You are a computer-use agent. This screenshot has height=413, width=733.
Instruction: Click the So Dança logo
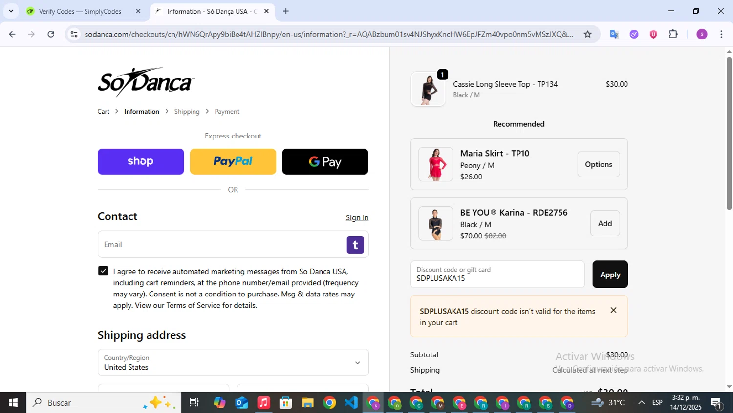(x=146, y=82)
